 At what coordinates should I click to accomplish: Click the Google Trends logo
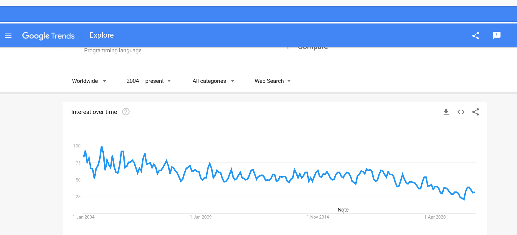pos(49,36)
